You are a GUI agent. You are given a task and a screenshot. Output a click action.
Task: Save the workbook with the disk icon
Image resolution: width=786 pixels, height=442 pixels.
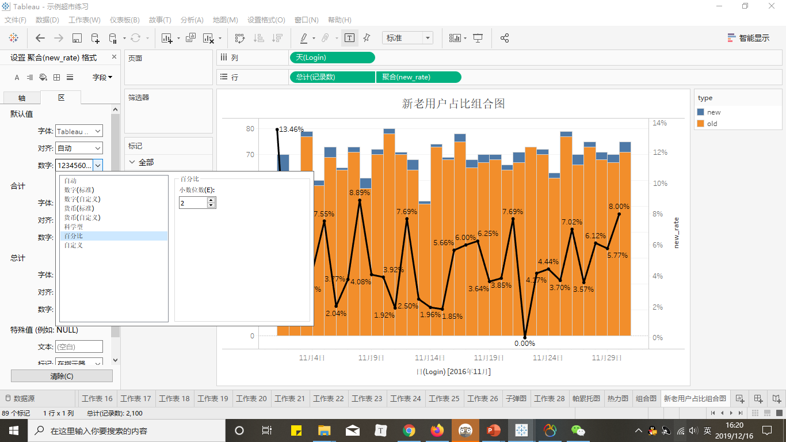tap(77, 38)
